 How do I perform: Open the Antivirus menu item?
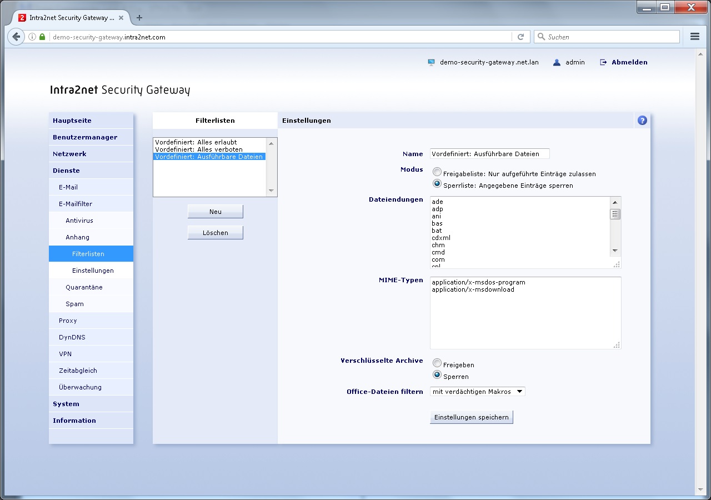pyautogui.click(x=79, y=221)
